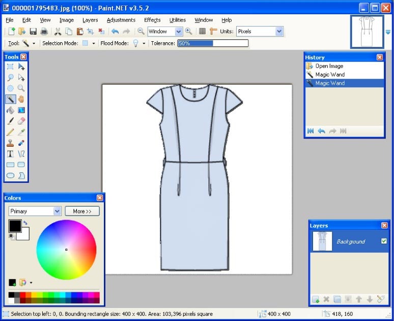Toggle Background layer visibility checkbox

[x=384, y=241]
